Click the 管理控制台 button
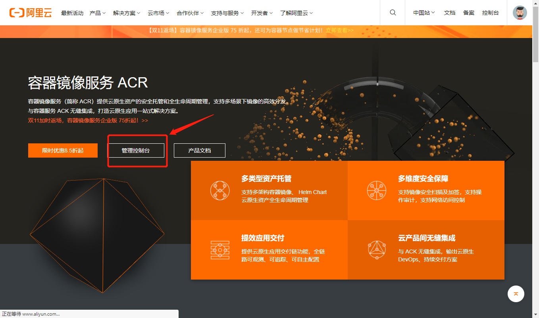Screen dimensions: 539x318 (136, 150)
